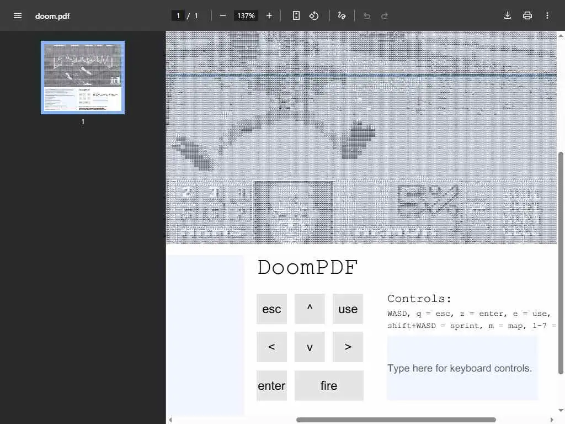
Task: Click the 'WASD, q = esc' controls line
Action: (469, 314)
